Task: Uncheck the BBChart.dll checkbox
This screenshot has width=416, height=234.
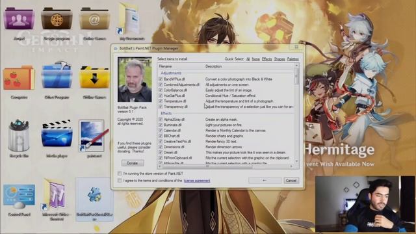Action: pos(161,136)
